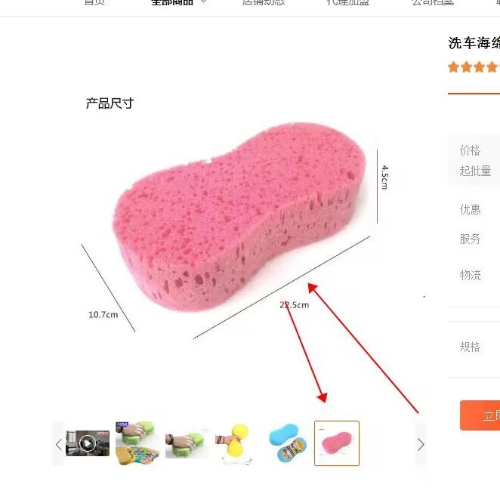The width and height of the screenshot is (500, 500).
Task: Click the main pink sponge image
Action: pyautogui.click(x=239, y=217)
